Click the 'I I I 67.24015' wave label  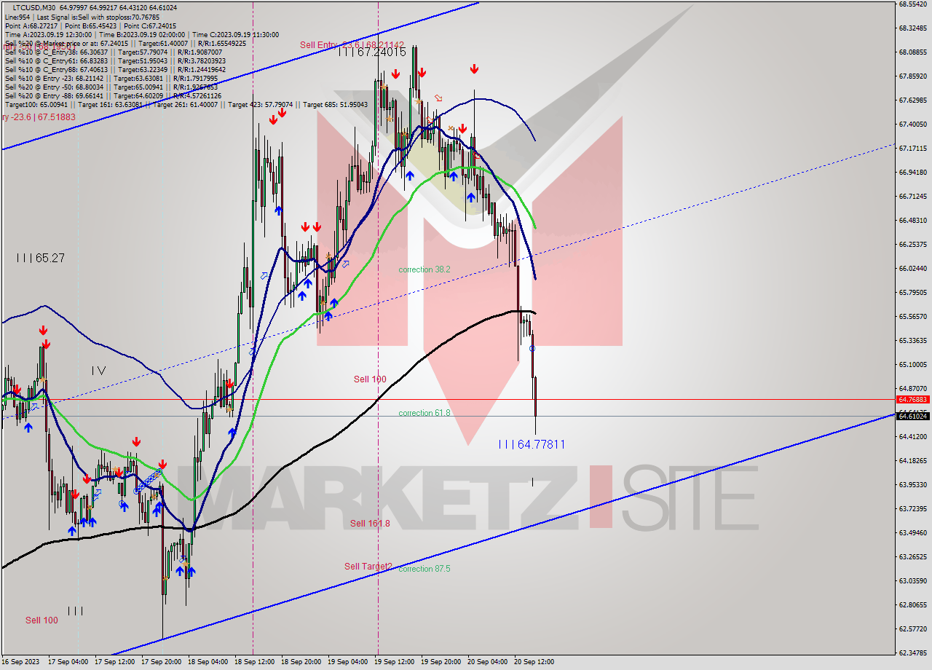(x=372, y=52)
